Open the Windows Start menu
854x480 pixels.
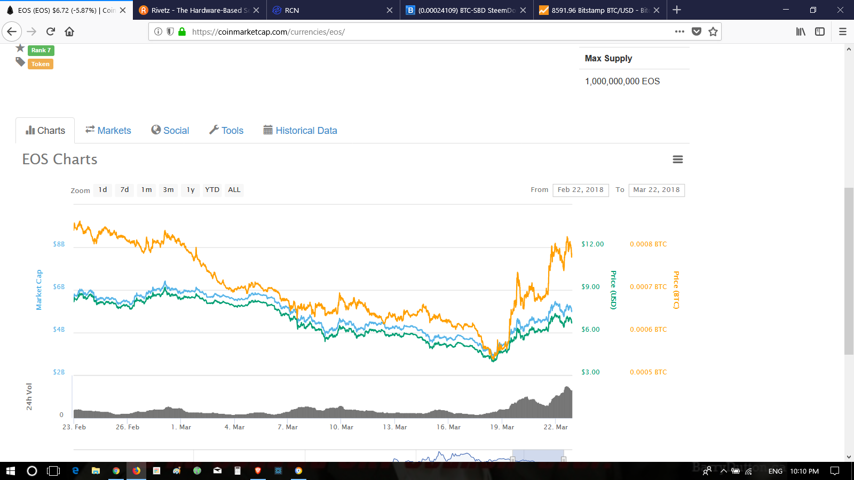click(11, 471)
